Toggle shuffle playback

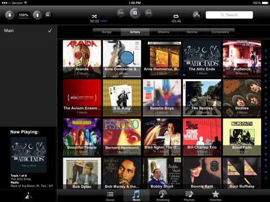[94, 16]
